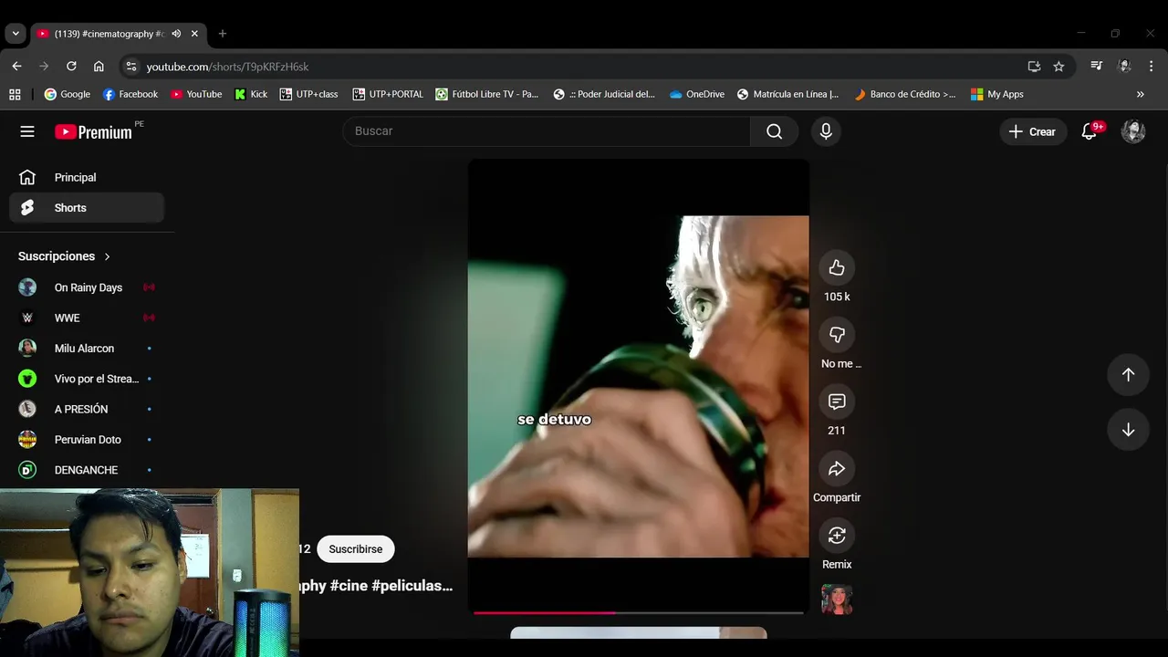Go back in browser
Image resolution: width=1168 pixels, height=657 pixels.
point(16,67)
